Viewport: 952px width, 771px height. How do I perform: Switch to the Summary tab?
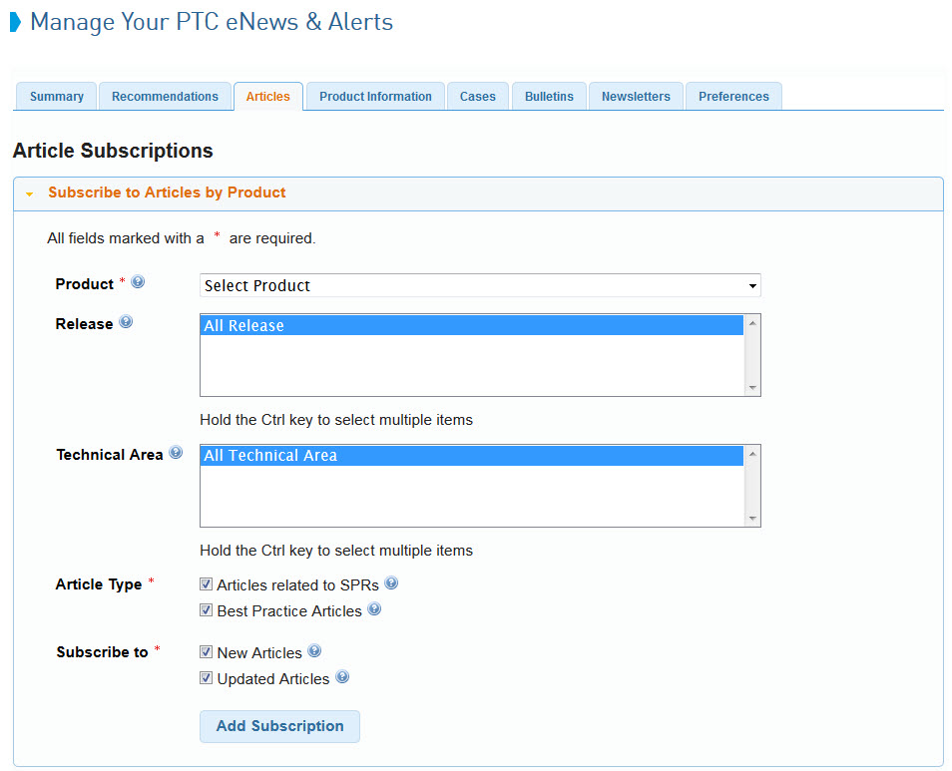(x=57, y=97)
